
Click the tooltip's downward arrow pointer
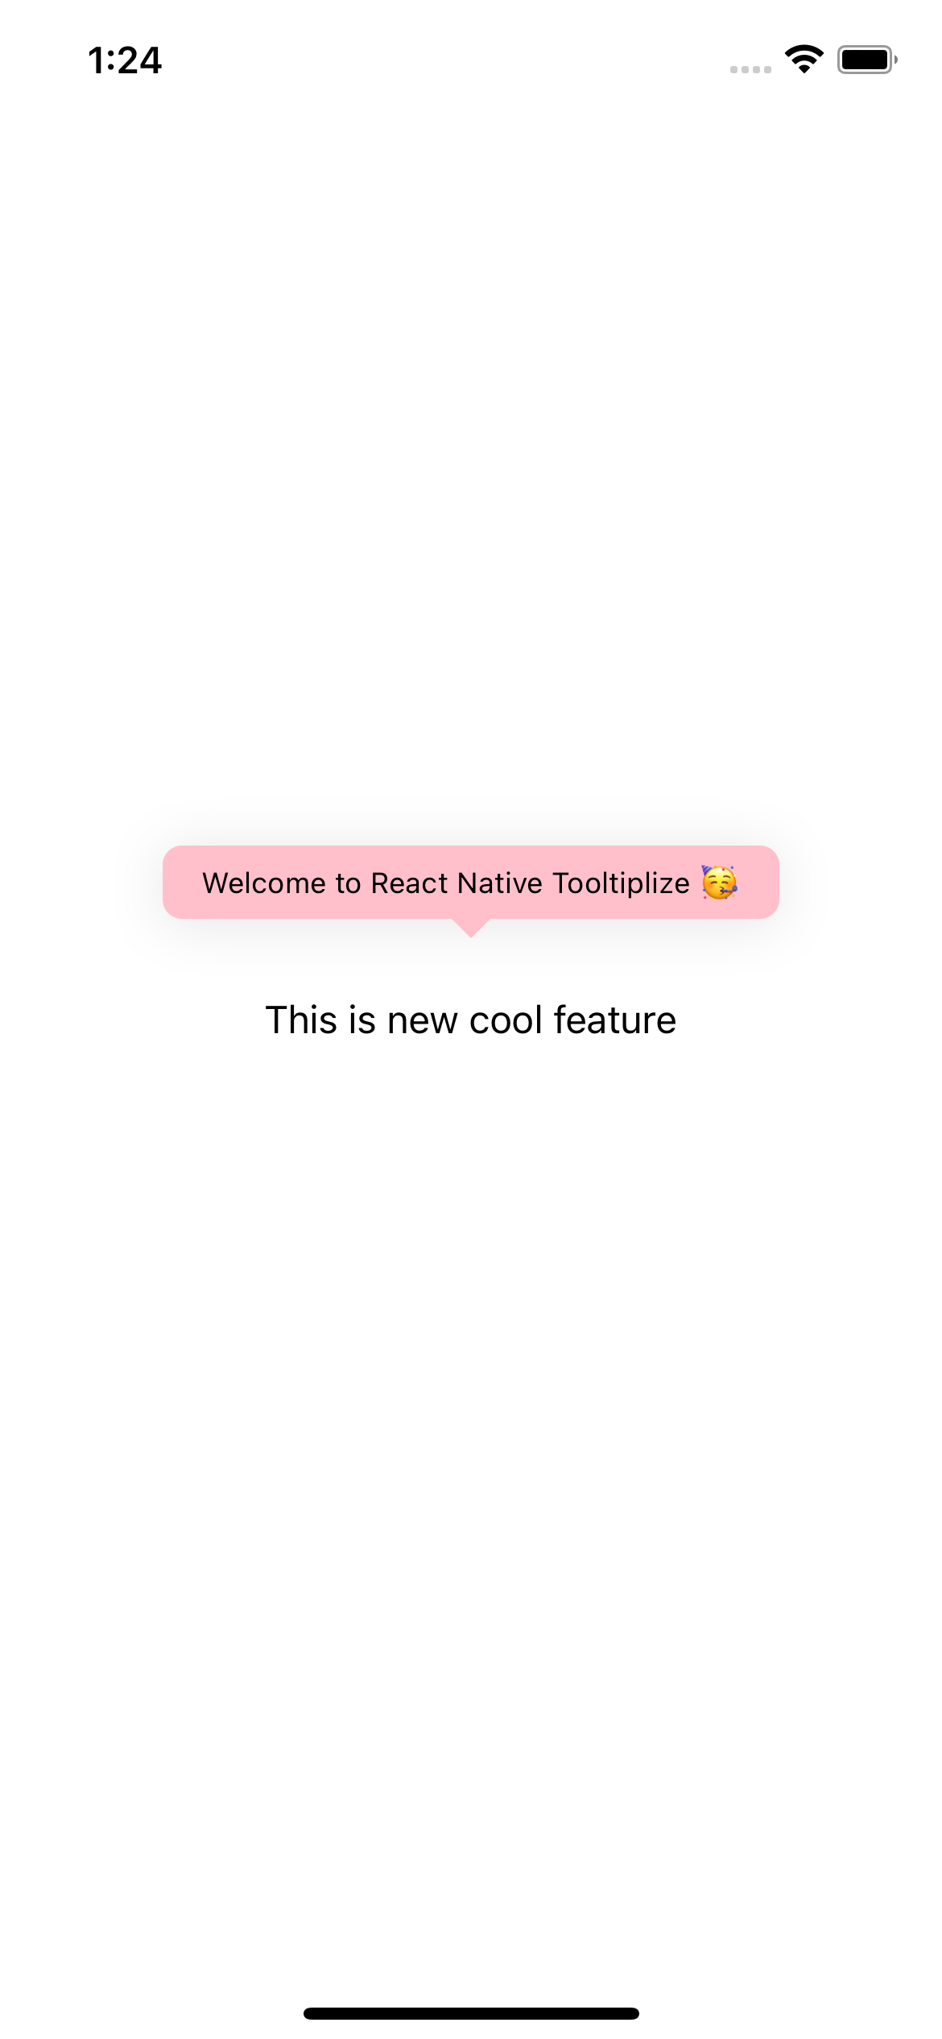471,928
